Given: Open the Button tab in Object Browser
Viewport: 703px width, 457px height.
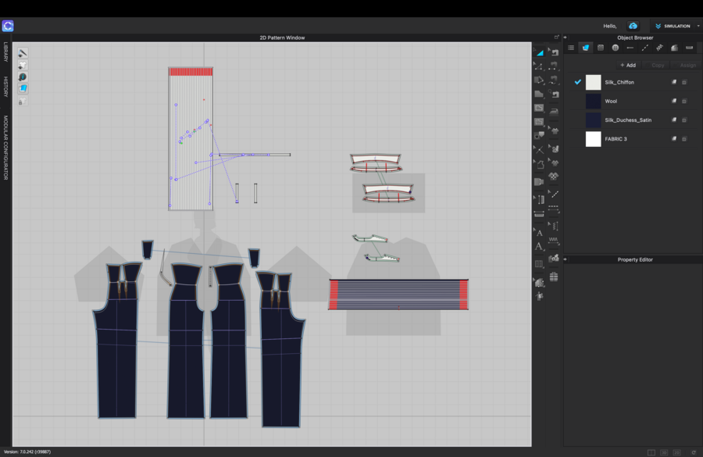Looking at the screenshot, I should tap(616, 48).
